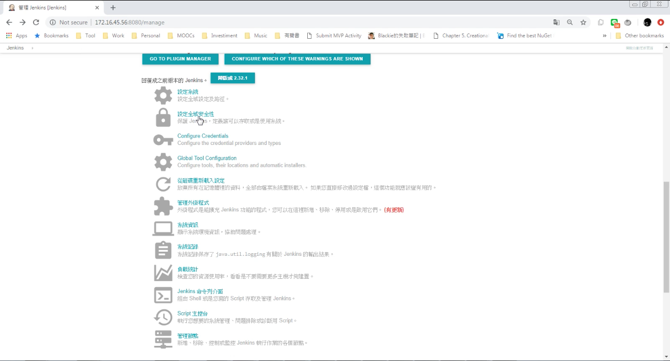Screen dimensions: 670x361
Task: Click the puzzle piece icon for 管理外掛程式
Action: pyautogui.click(x=163, y=206)
